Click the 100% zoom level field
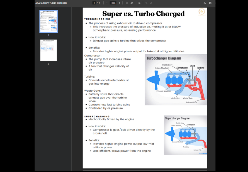248x172 pixels. (113, 3)
